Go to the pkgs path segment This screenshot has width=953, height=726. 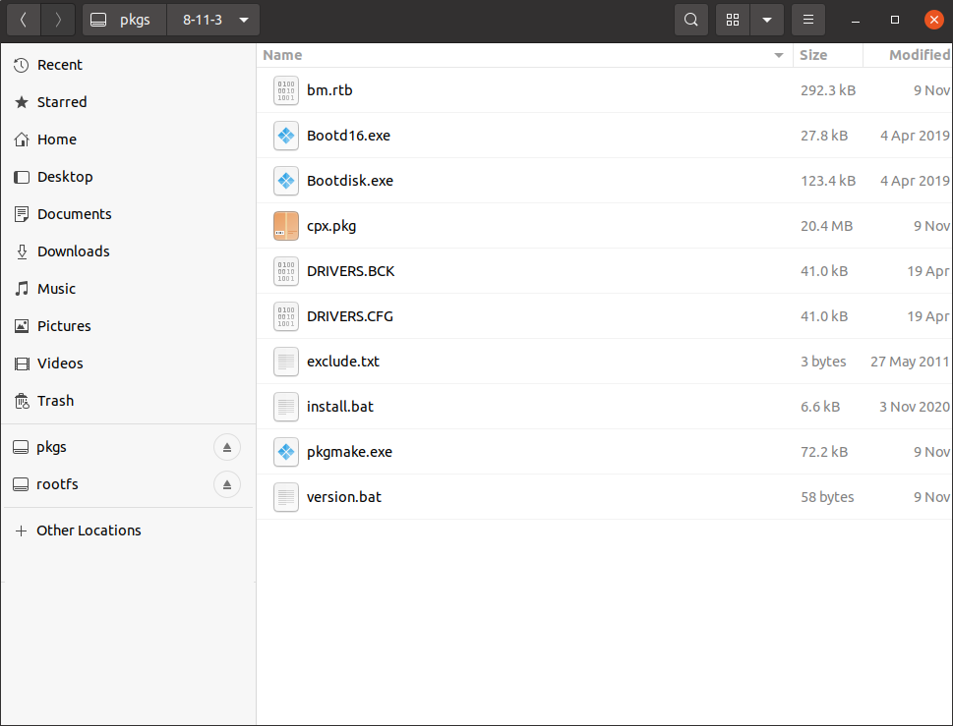click(125, 20)
